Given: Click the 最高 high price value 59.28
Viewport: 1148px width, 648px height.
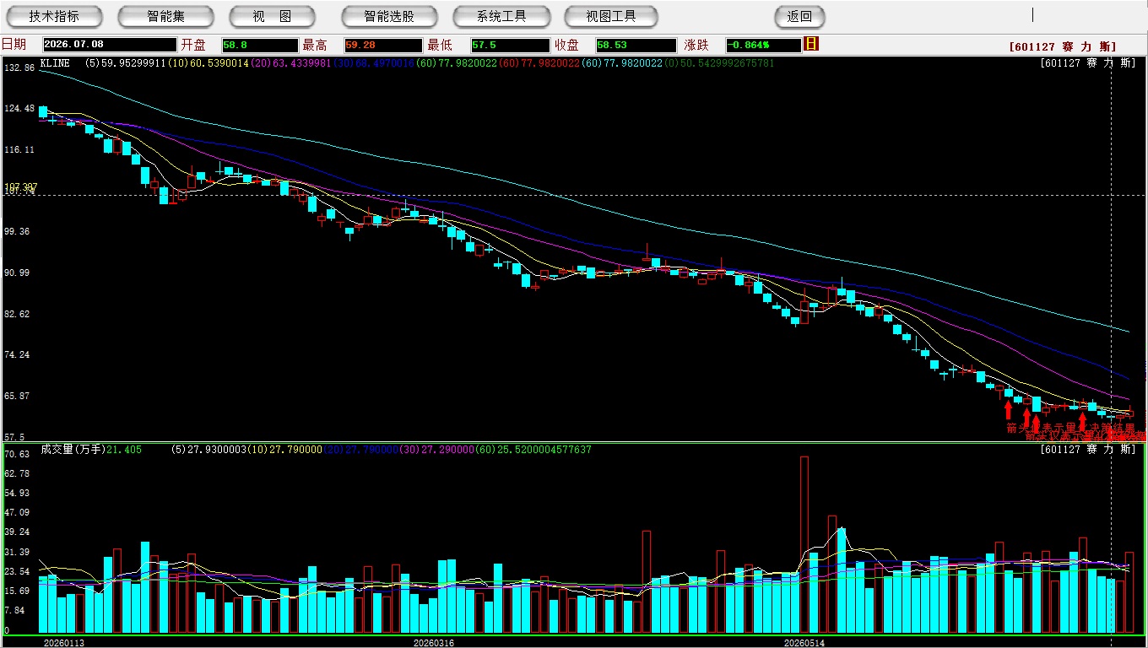Looking at the screenshot, I should (382, 45).
